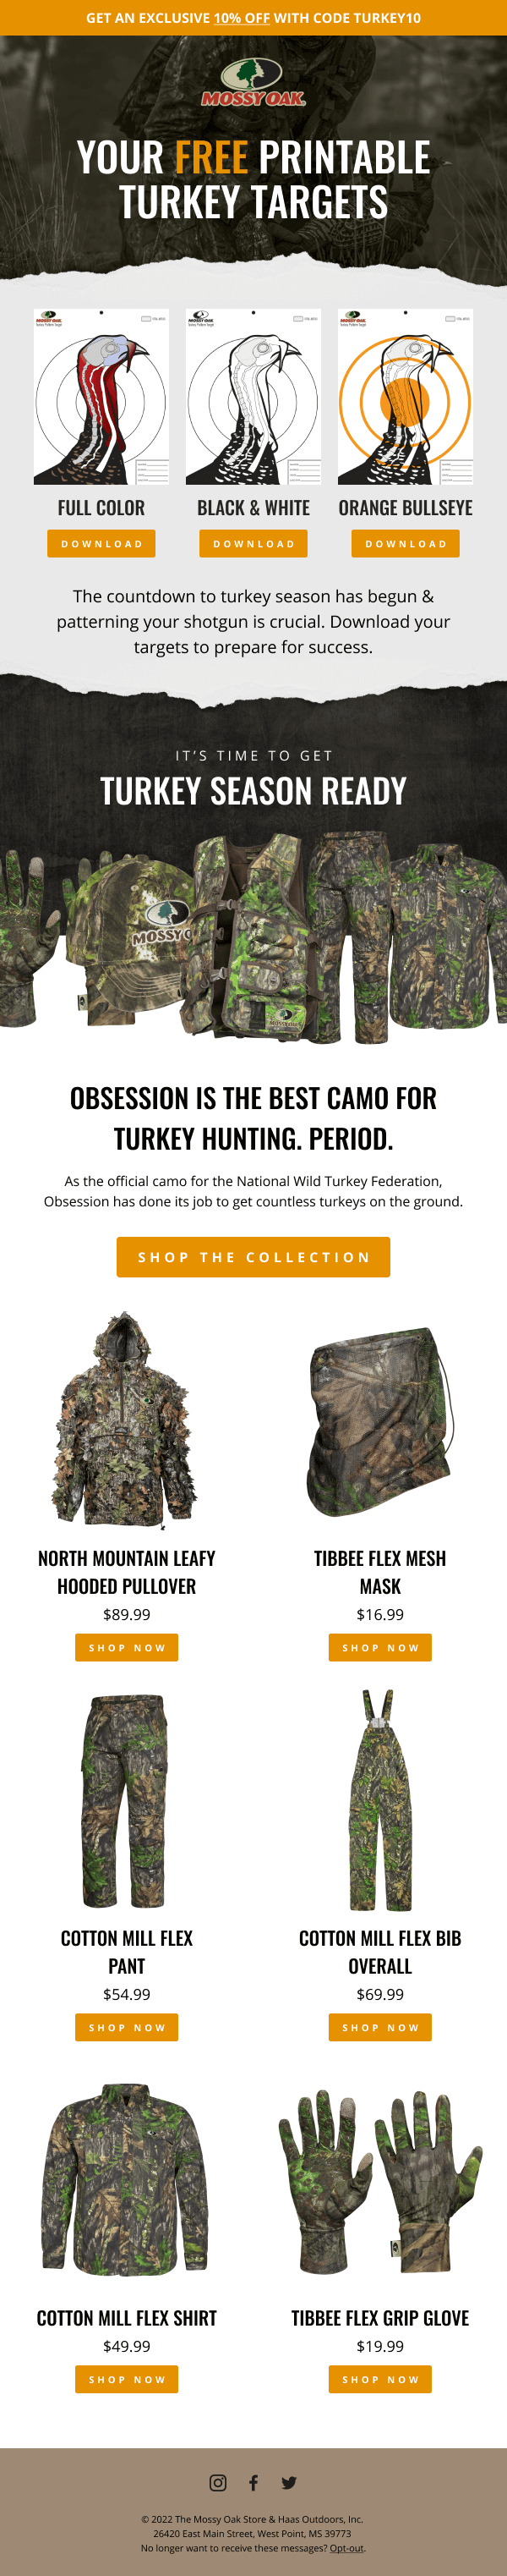Open the Facebook icon in footer
The image size is (507, 2576).
[x=253, y=2482]
